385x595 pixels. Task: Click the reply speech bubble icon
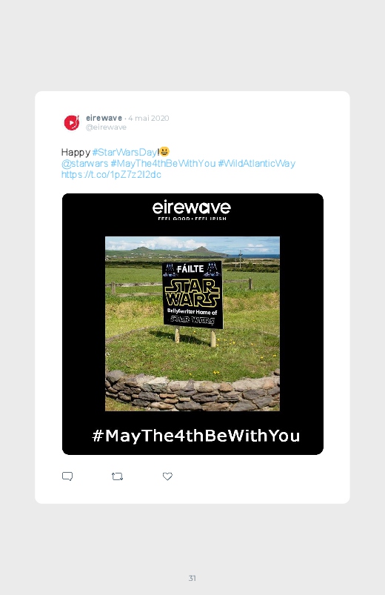click(67, 476)
